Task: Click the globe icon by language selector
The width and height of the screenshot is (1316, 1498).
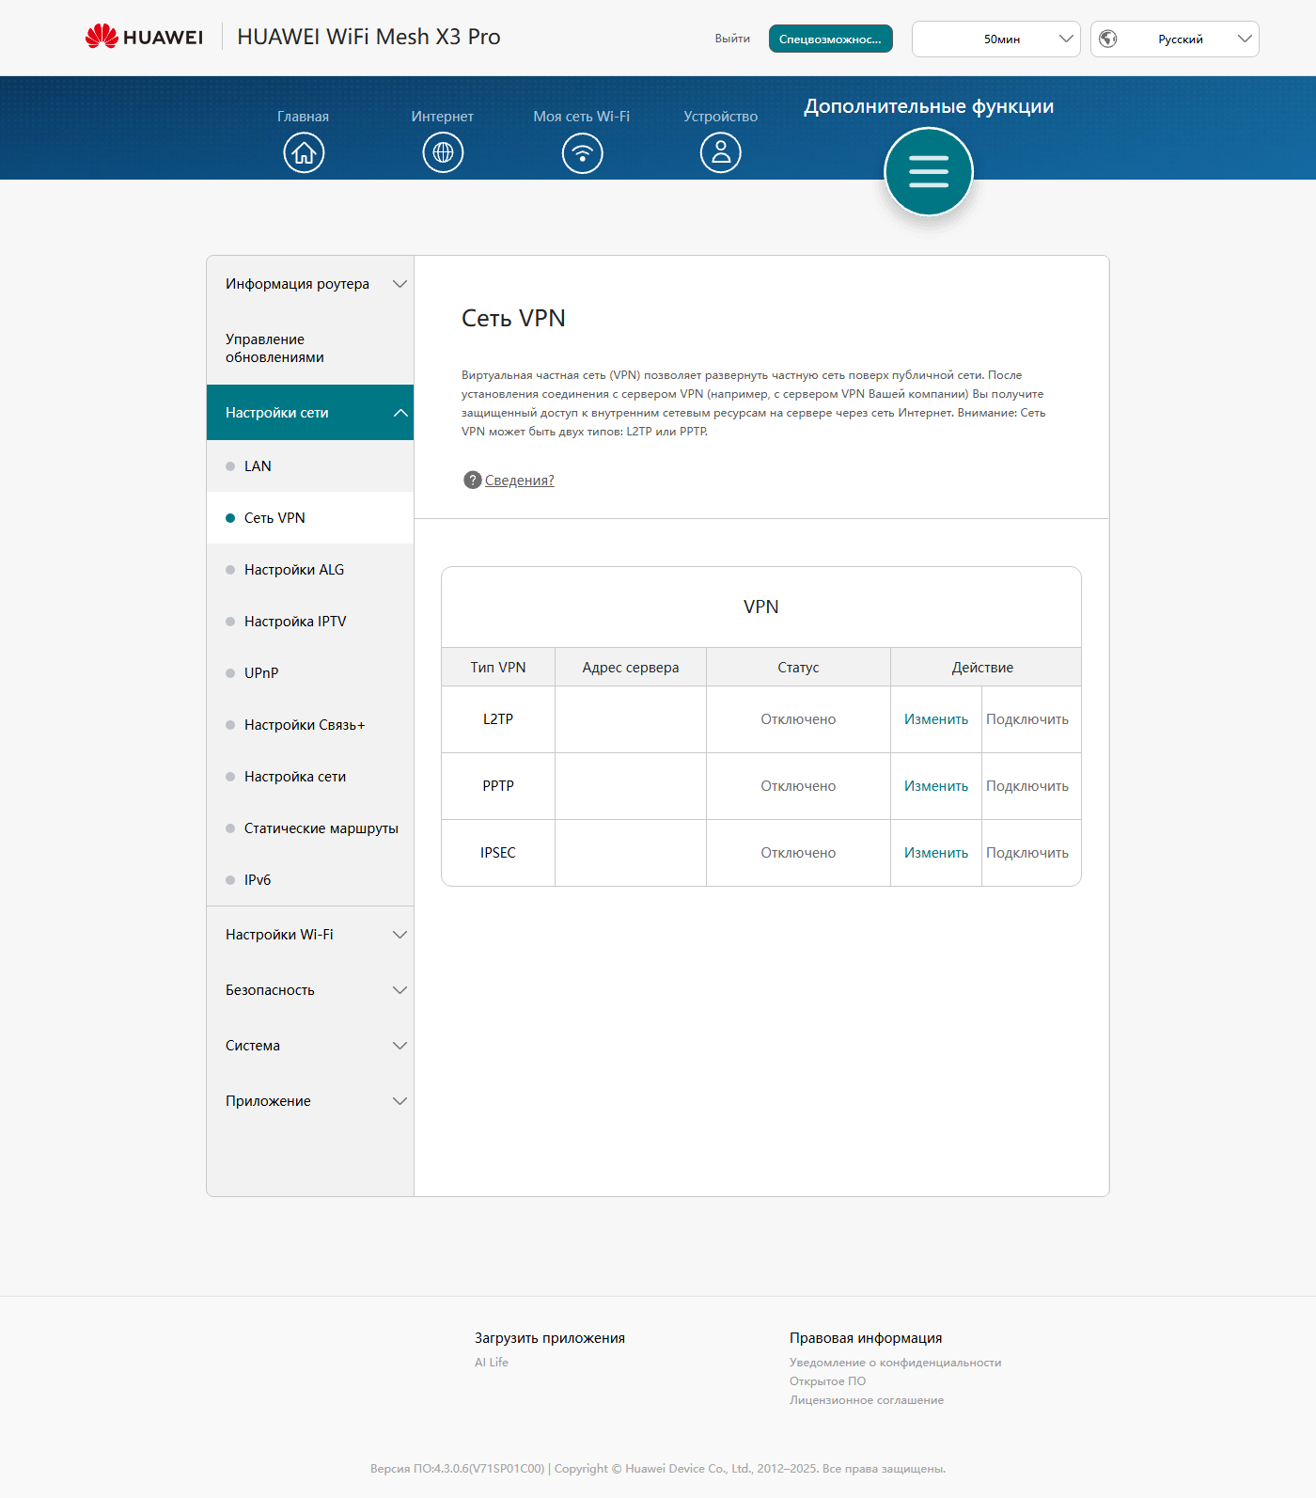Action: [1108, 39]
